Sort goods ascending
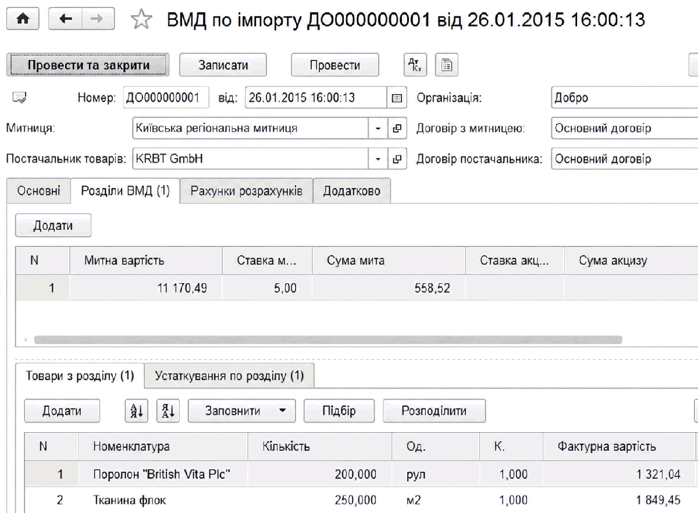This screenshot has width=698, height=513. click(136, 410)
